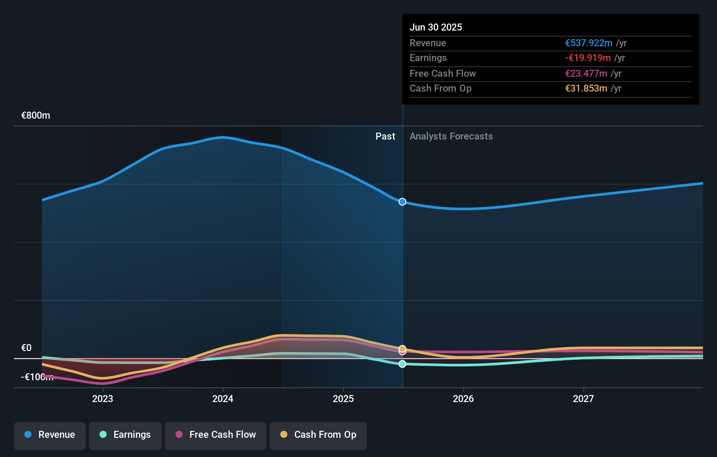Select the teal Earnings marker on the chart

click(402, 364)
